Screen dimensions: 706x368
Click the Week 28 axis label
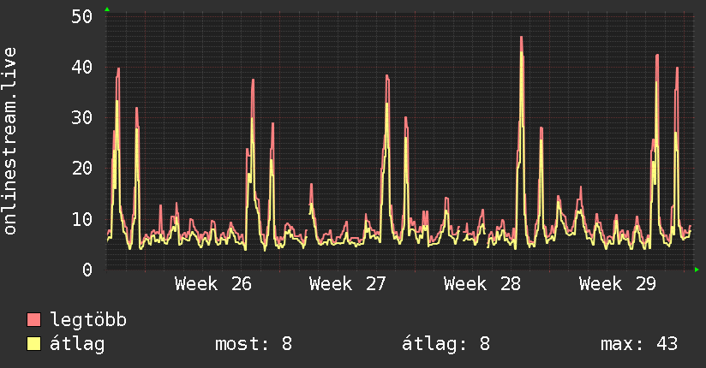coord(482,284)
